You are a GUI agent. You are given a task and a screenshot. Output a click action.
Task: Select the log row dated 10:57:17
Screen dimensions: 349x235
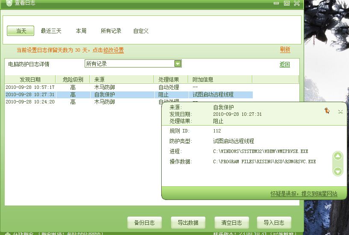click(129, 87)
